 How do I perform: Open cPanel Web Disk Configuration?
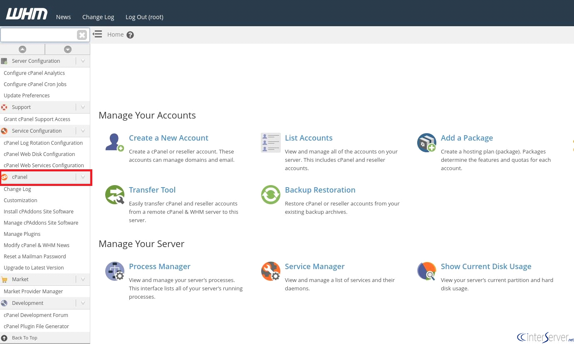pyautogui.click(x=40, y=154)
